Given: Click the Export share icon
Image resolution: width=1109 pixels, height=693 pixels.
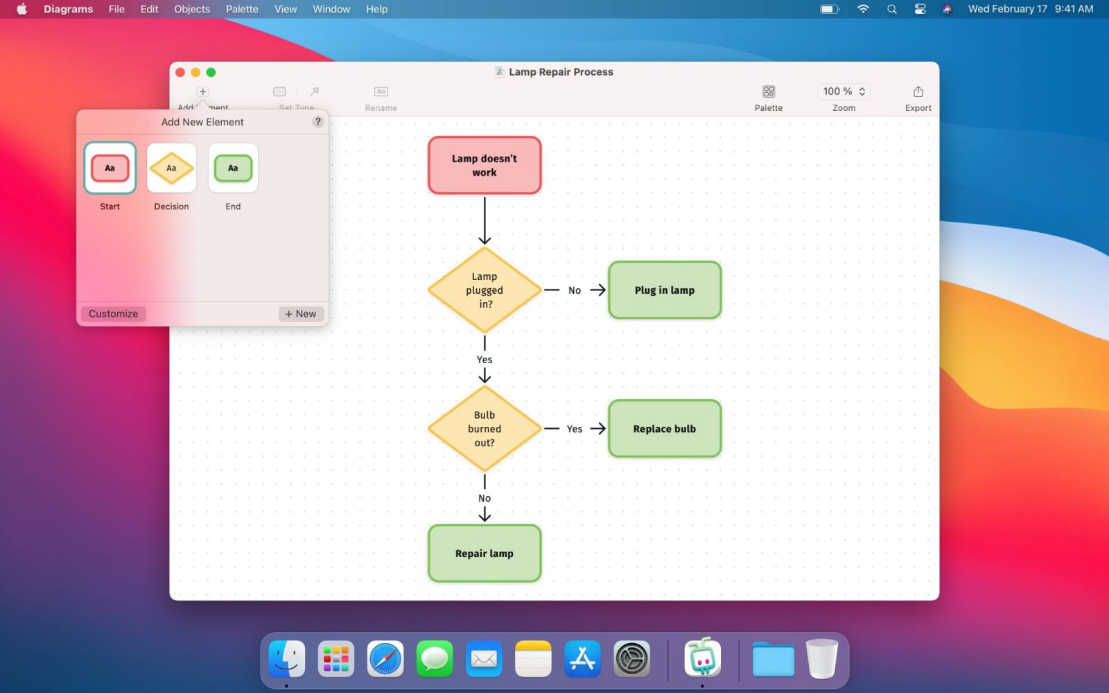Looking at the screenshot, I should 918,91.
